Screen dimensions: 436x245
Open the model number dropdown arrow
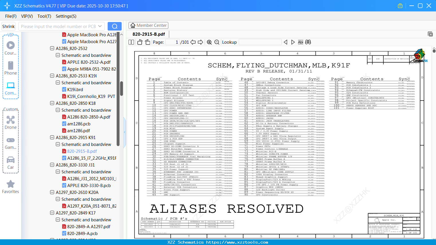(x=100, y=26)
